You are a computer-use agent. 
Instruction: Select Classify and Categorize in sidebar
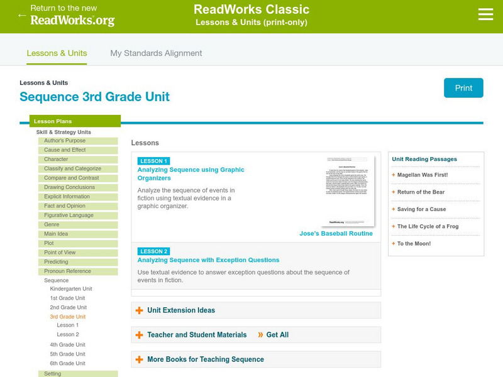coord(78,168)
